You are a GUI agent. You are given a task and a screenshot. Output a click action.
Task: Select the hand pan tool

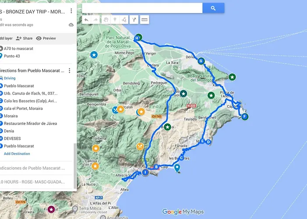click(106, 20)
